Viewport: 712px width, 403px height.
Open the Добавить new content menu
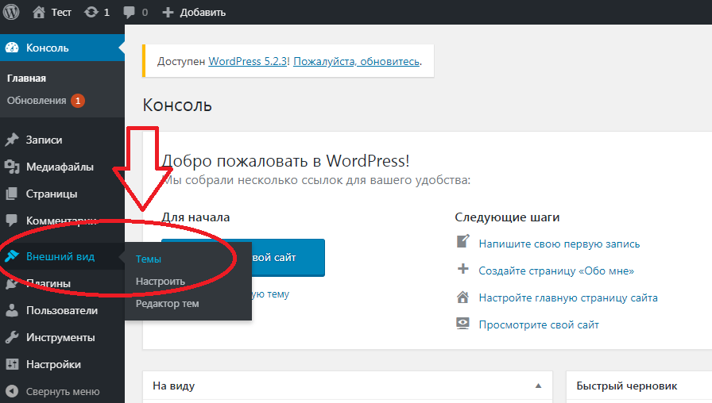click(x=194, y=12)
